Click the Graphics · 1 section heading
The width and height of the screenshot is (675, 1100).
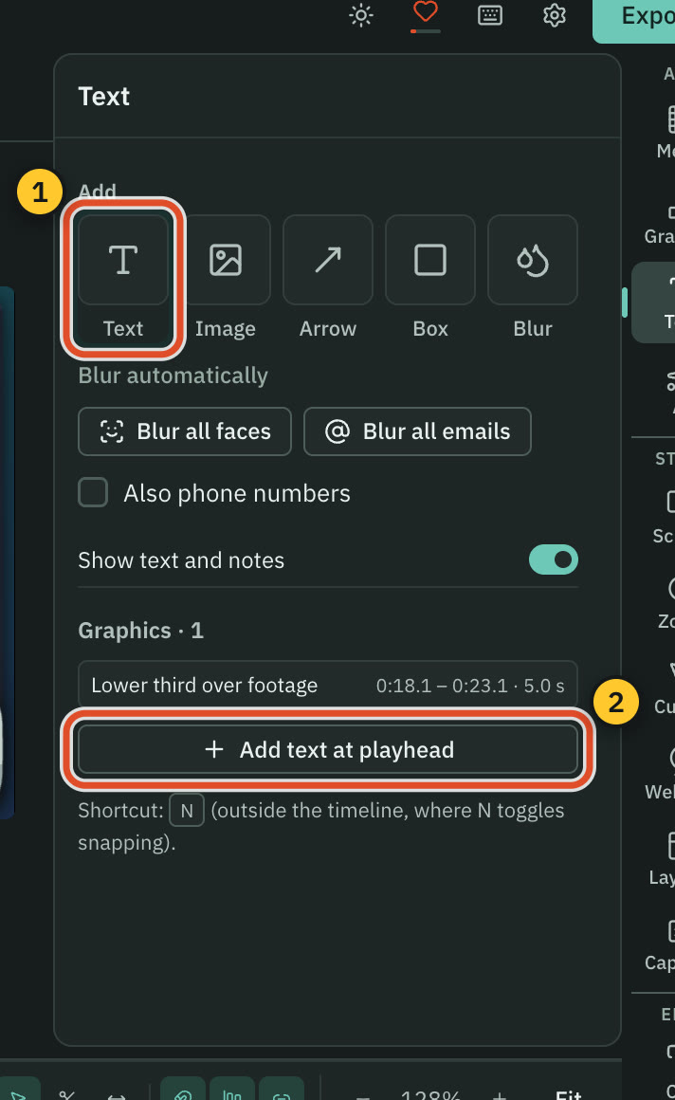141,630
